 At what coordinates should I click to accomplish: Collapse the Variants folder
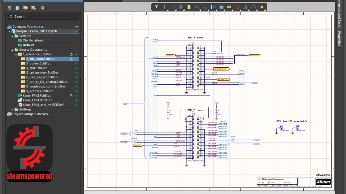pos(12,36)
